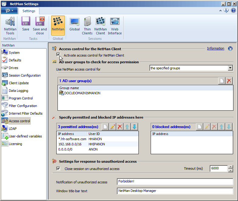Open Web Interface session settings

(115, 26)
